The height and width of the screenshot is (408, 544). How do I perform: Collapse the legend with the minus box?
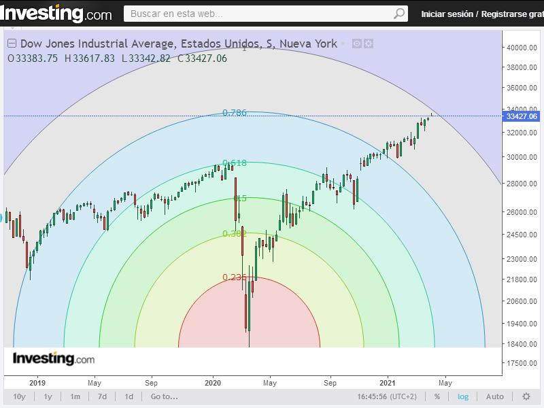click(12, 44)
